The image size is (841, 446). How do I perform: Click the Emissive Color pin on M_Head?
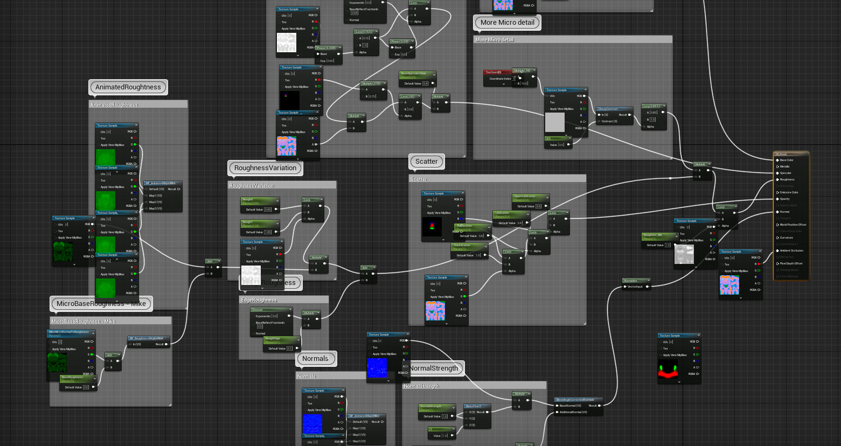(777, 192)
